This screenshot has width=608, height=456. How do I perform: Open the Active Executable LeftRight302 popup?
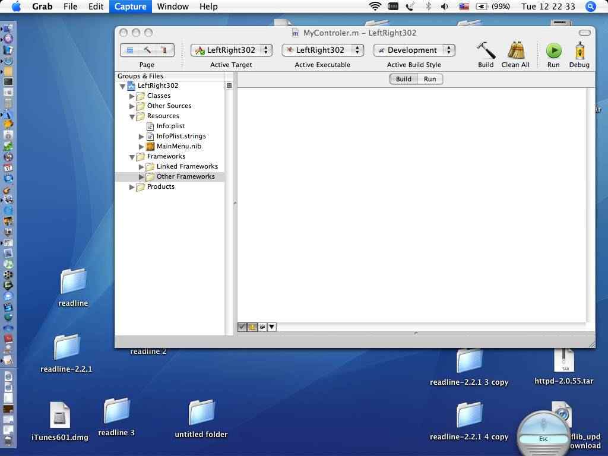pyautogui.click(x=322, y=50)
